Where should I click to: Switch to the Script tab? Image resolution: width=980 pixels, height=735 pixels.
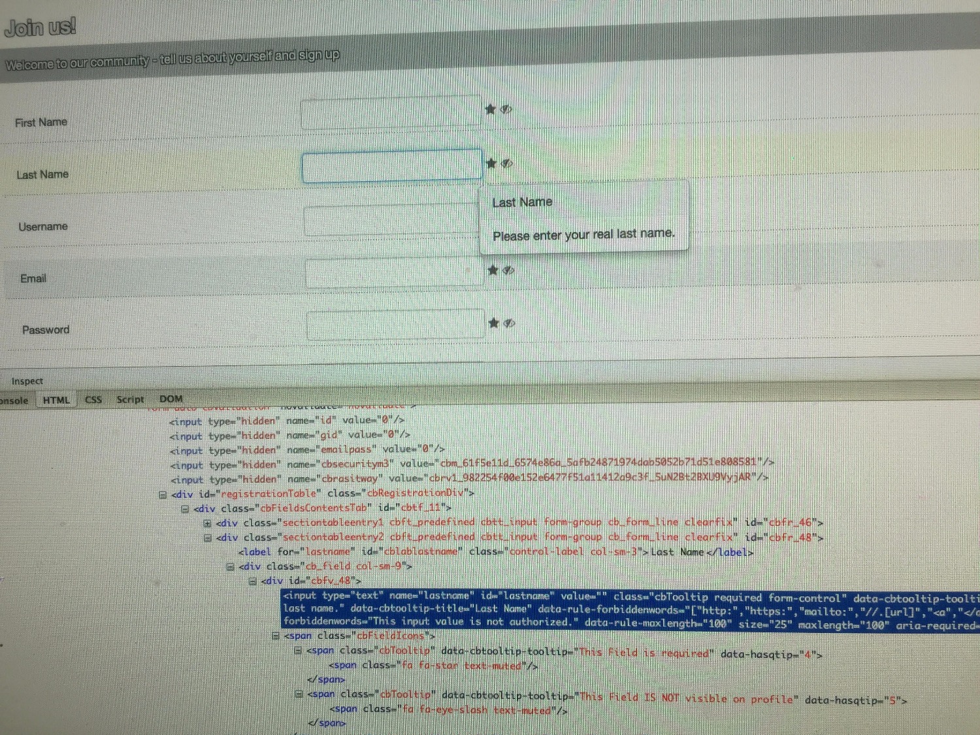pos(130,399)
